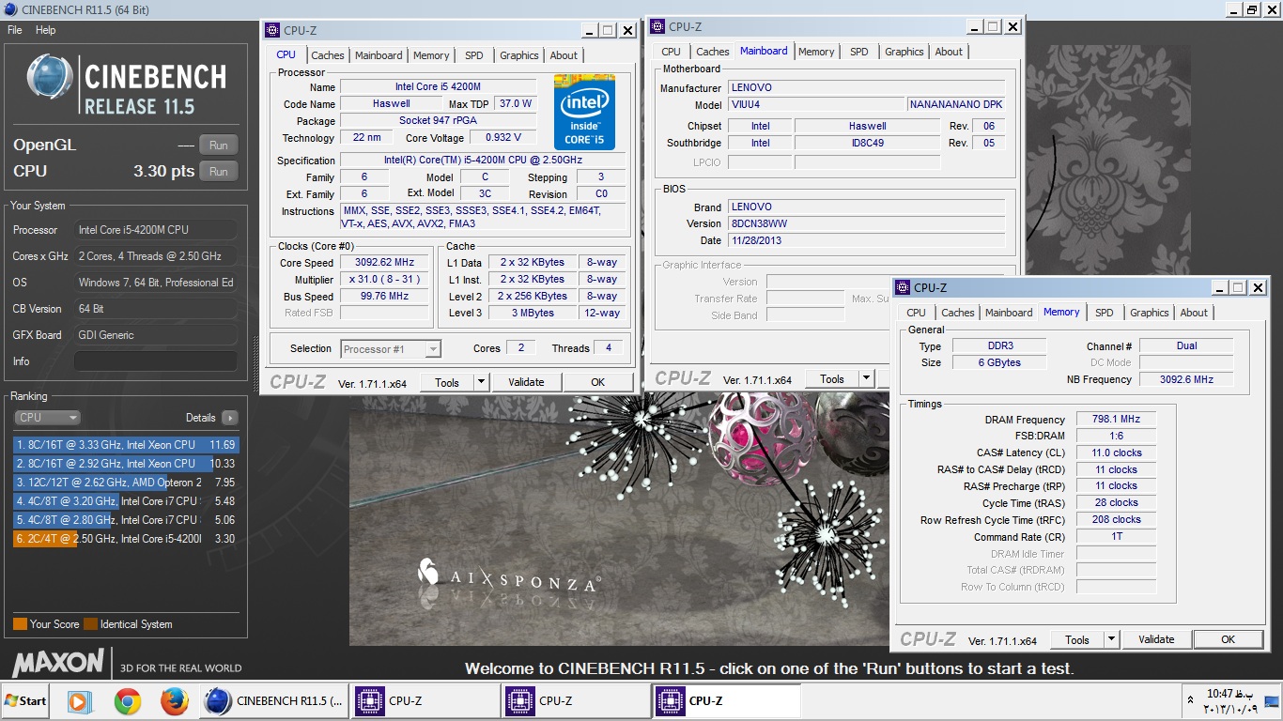Viewport: 1283px width, 721px height.
Task: Select ranking row 8C/16T @ 3.33 GHz Xeon
Action: coord(126,445)
